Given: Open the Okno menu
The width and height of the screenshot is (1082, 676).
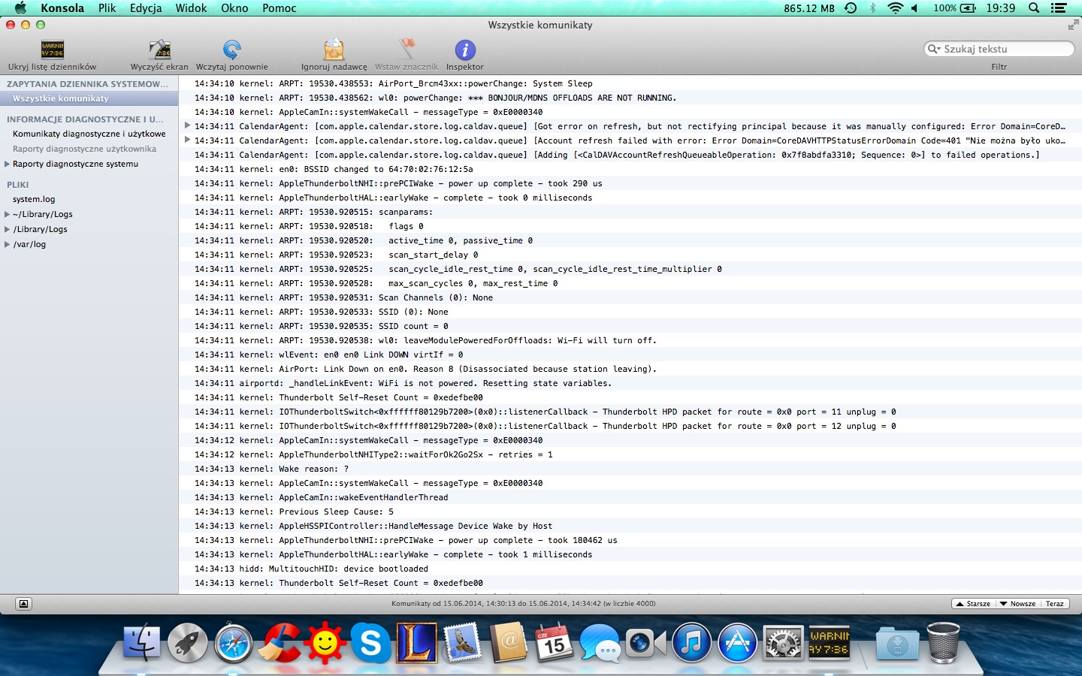Looking at the screenshot, I should coord(234,8).
